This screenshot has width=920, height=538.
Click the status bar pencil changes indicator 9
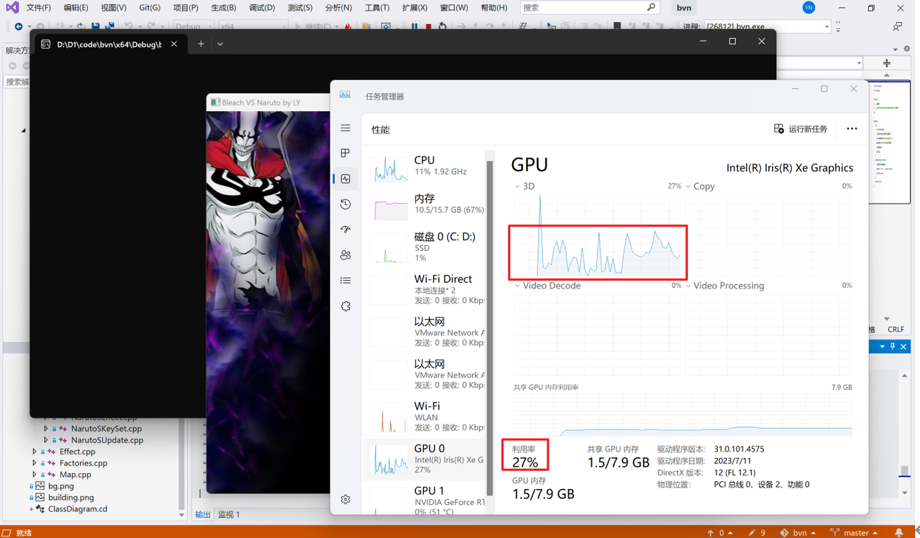(757, 532)
